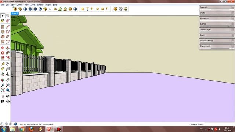
Task: Open Firefox from the taskbar
Action: point(31,129)
